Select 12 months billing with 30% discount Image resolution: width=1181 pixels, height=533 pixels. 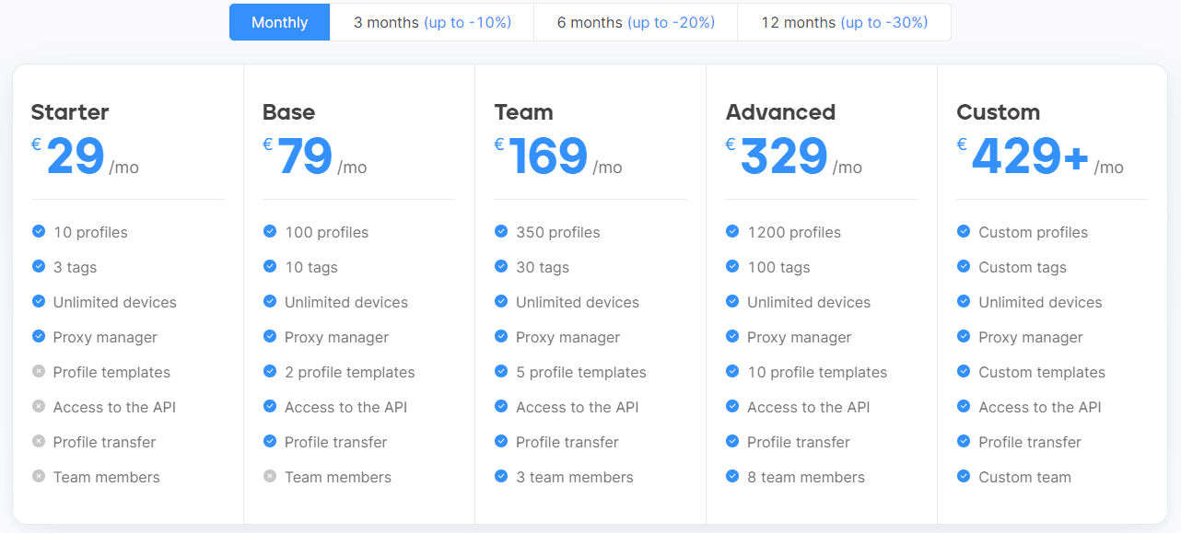coord(844,22)
